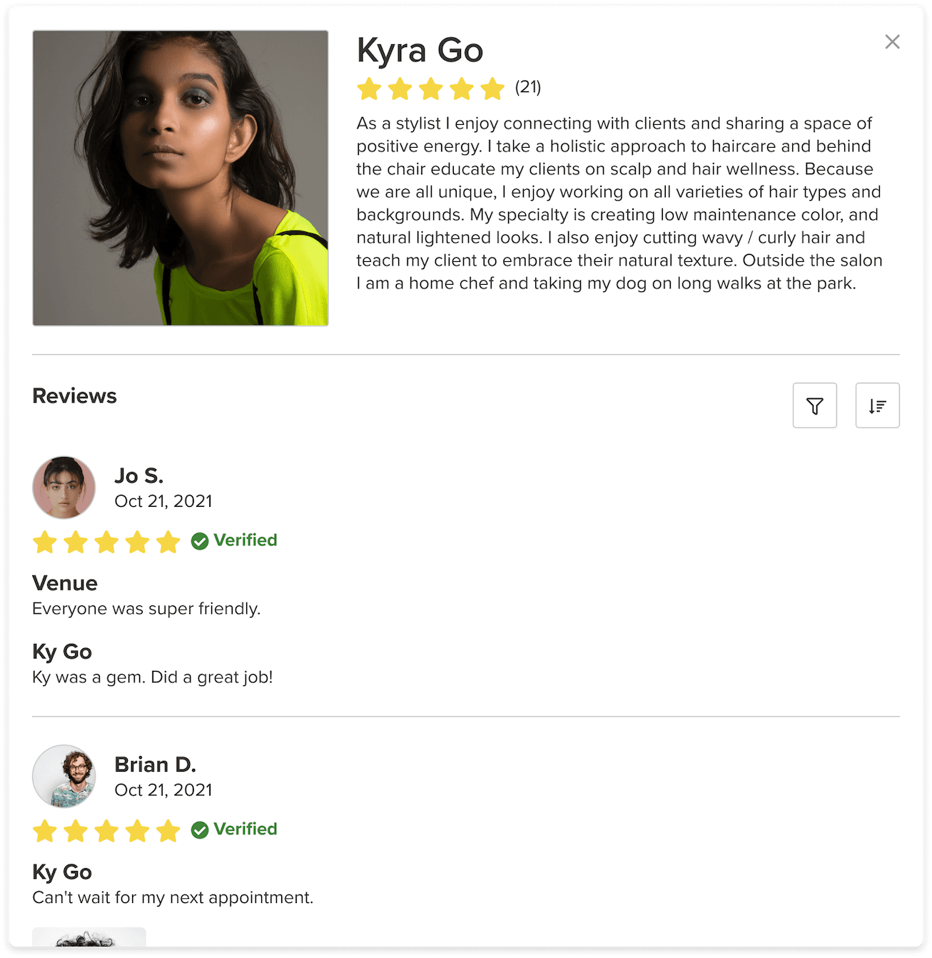932x958 pixels.
Task: Select the stylist name Kyra Go
Action: pos(420,50)
